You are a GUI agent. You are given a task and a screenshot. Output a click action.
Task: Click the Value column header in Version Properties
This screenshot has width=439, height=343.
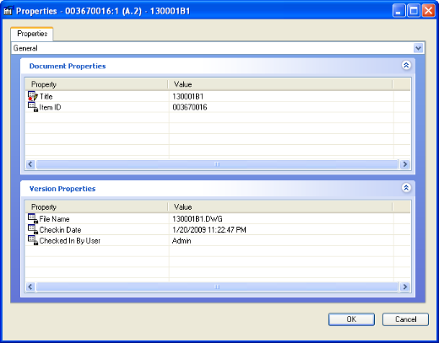point(280,207)
